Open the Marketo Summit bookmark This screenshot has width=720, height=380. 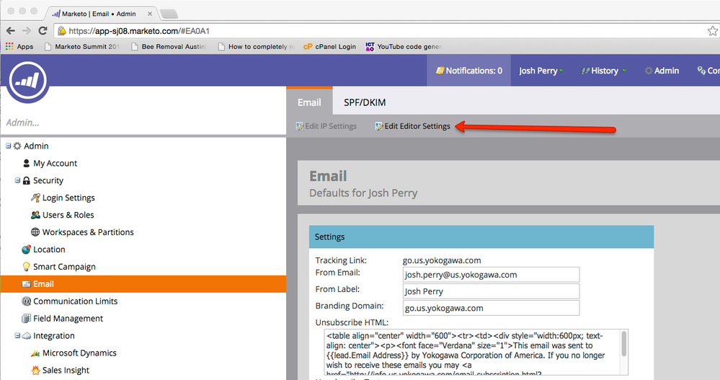click(81, 46)
